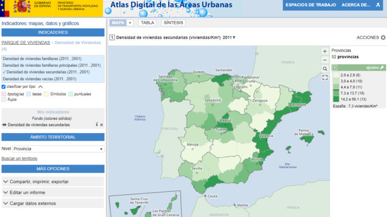Show info for Densidad de viviendas secundarias layer

pyautogui.click(x=96, y=124)
